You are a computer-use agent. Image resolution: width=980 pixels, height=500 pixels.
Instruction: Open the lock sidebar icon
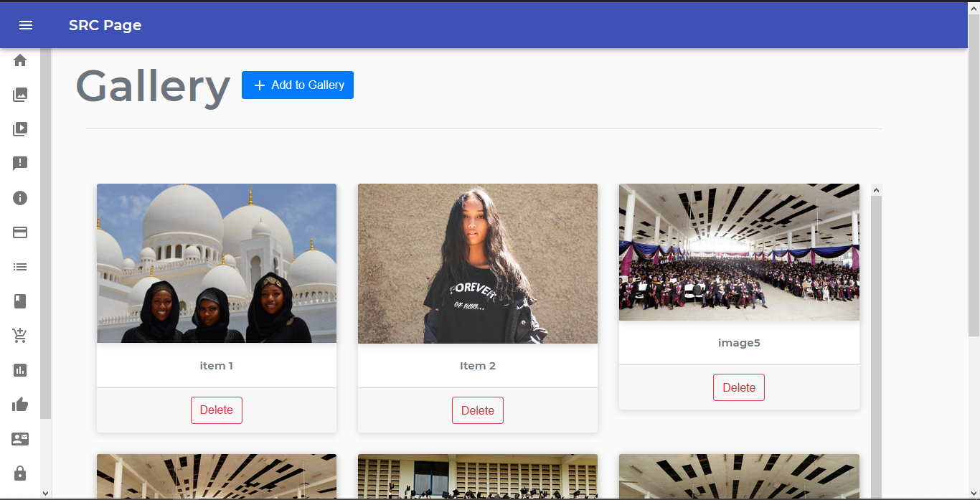20,473
